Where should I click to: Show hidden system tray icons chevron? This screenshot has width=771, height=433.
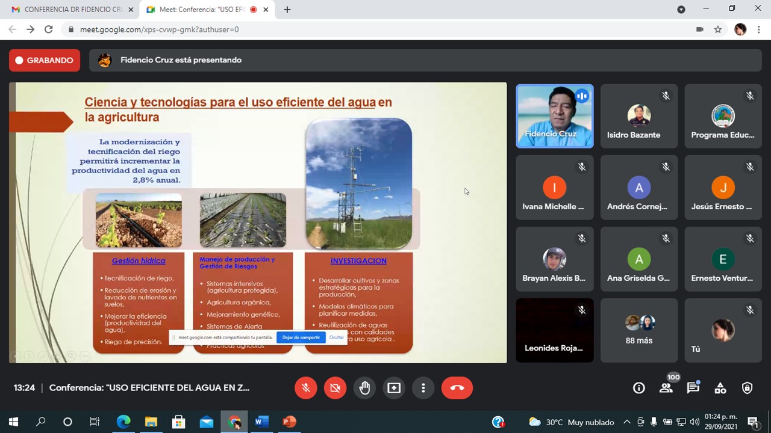627,422
